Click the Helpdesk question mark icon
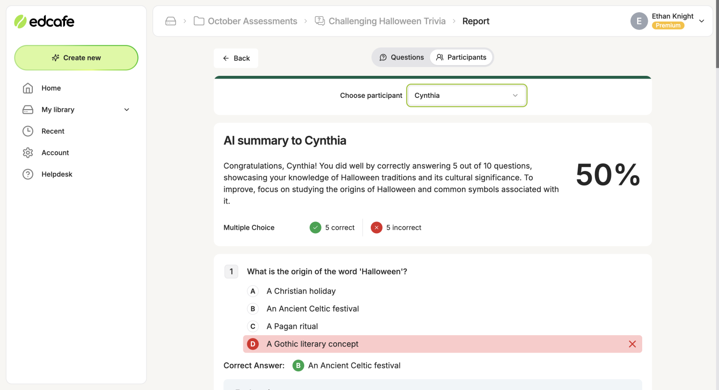Viewport: 719px width, 390px height. pyautogui.click(x=29, y=174)
